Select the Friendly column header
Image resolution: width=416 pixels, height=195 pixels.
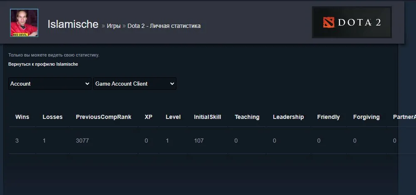(x=329, y=117)
